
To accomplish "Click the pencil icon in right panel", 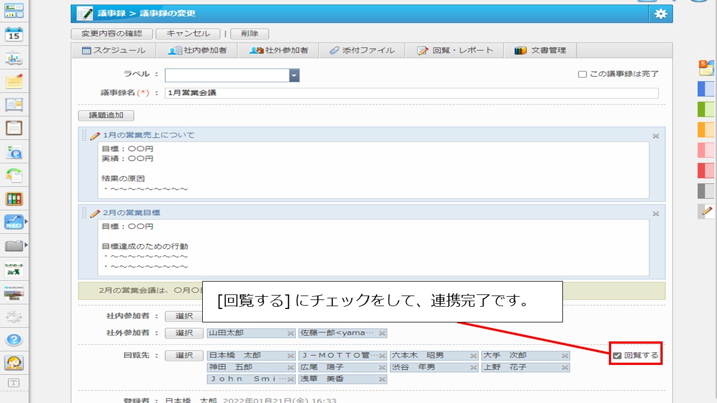I will pyautogui.click(x=707, y=211).
